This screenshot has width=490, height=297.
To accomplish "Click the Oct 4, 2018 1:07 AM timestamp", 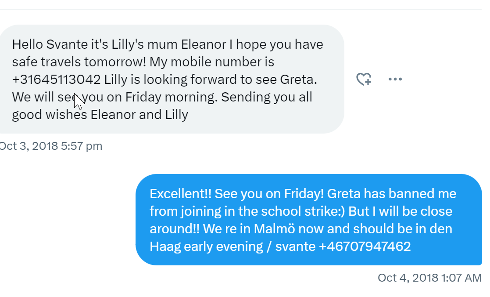I will click(429, 278).
